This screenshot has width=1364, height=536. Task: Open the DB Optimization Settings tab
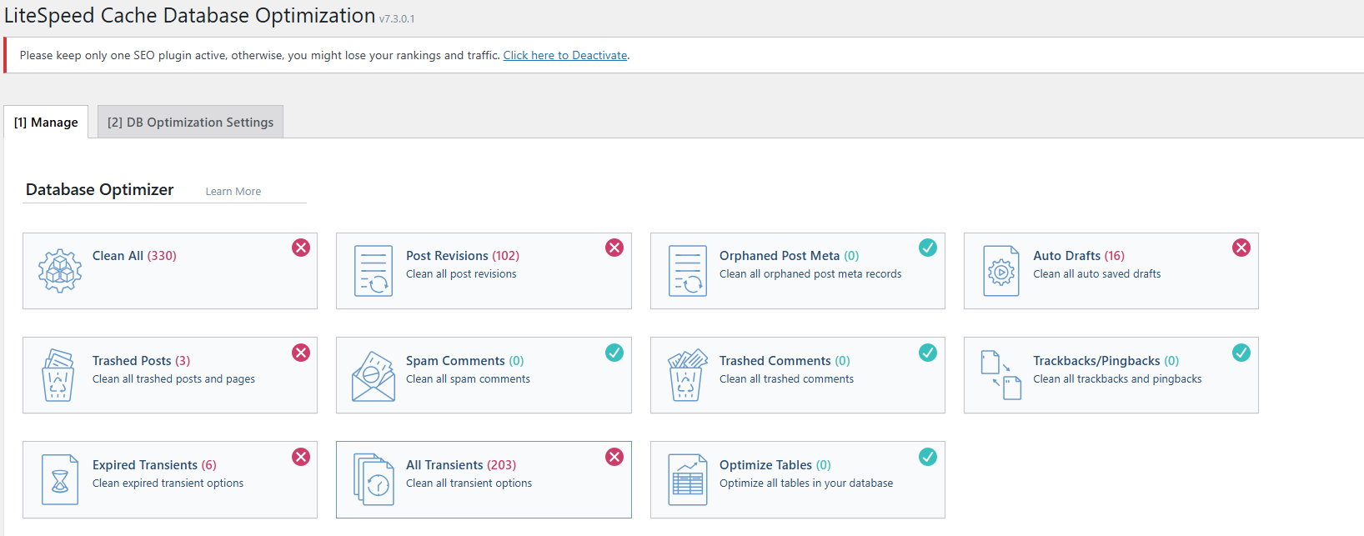point(190,123)
